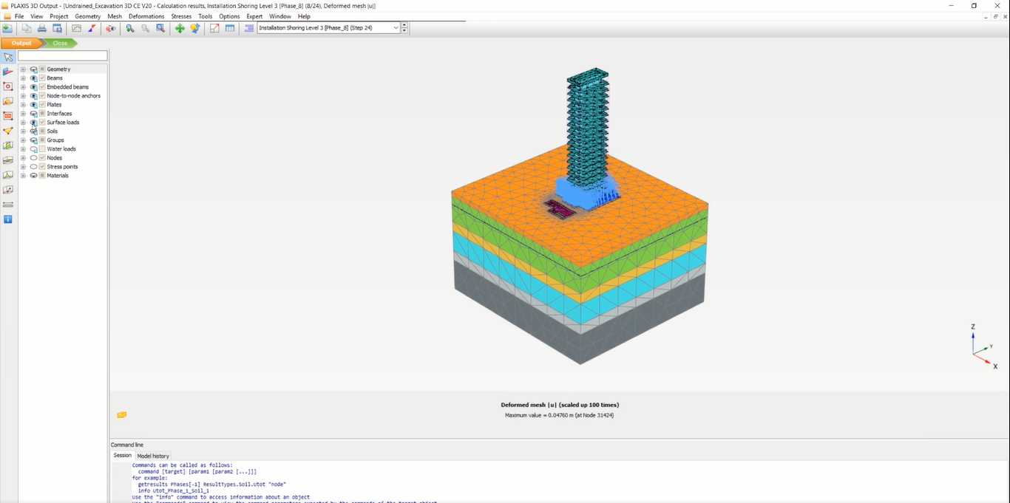Open the Deformations menu
1010x503 pixels.
(146, 16)
